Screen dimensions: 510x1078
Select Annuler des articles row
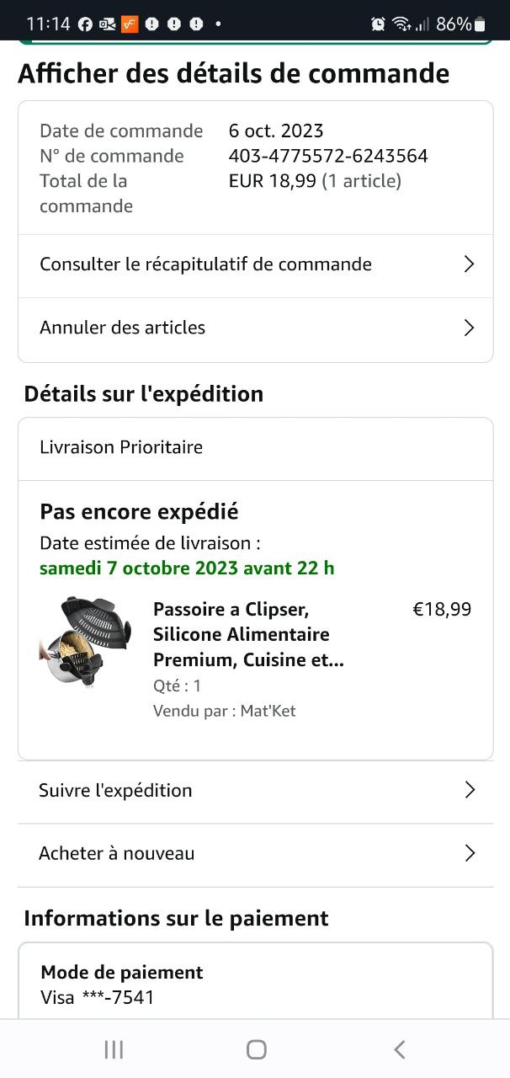[123, 328]
